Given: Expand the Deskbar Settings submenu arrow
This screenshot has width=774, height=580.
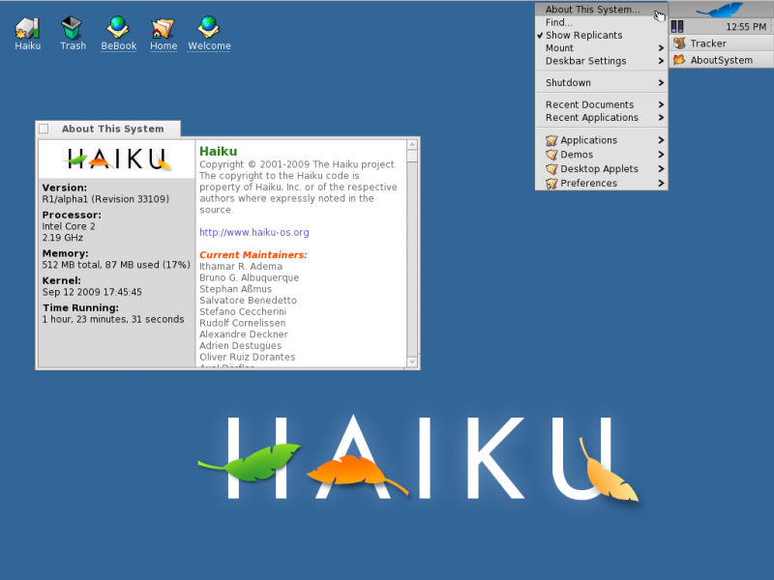Looking at the screenshot, I should (x=661, y=61).
